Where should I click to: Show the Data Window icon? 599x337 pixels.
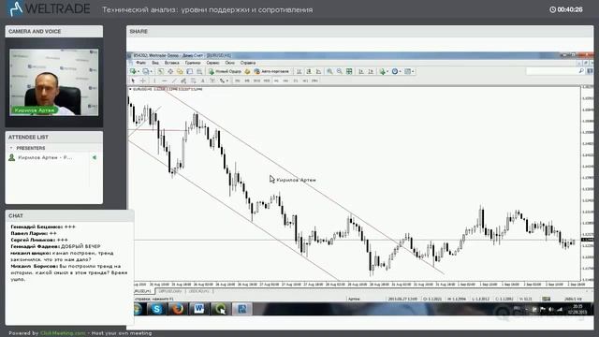[170, 71]
